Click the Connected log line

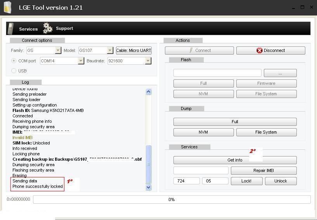tap(23, 116)
